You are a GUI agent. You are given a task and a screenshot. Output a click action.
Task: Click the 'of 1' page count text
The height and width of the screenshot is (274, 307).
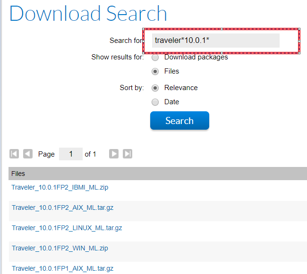click(x=90, y=154)
